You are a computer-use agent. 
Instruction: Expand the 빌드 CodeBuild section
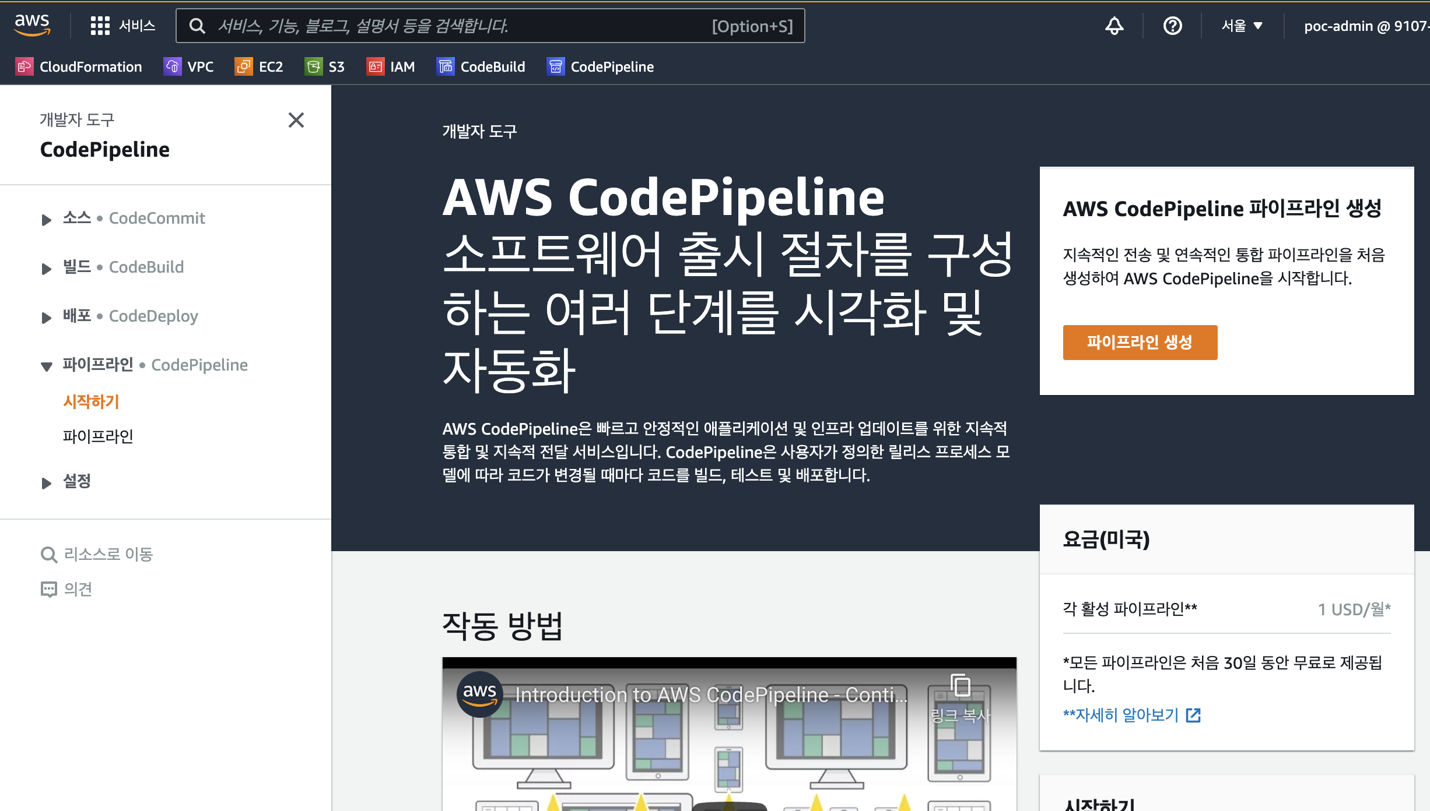tap(46, 269)
